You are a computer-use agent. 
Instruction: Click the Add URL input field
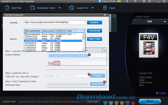55,22
